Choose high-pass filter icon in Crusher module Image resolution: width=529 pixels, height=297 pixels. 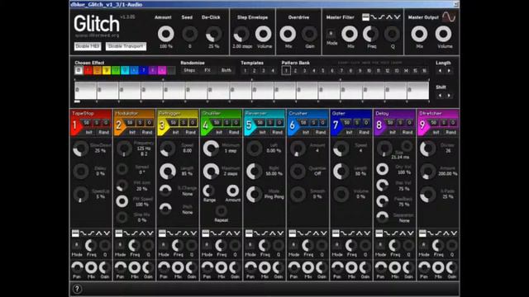pyautogui.click(x=308, y=233)
